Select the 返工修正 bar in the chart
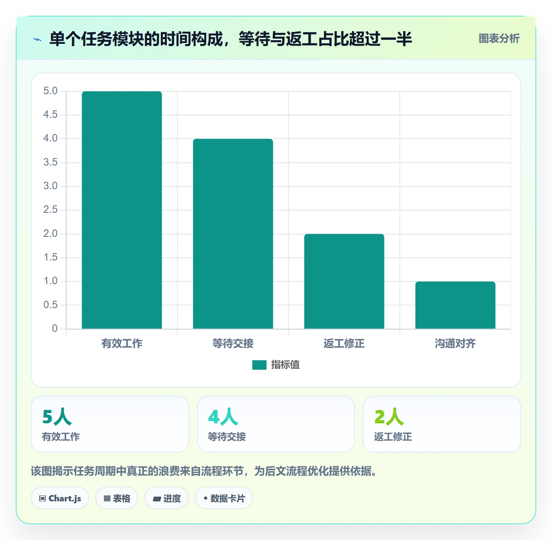The height and width of the screenshot is (540, 552). tap(344, 281)
